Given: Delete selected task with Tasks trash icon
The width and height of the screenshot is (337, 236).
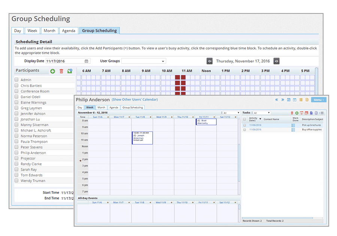Looking at the screenshot, I should pos(292,113).
